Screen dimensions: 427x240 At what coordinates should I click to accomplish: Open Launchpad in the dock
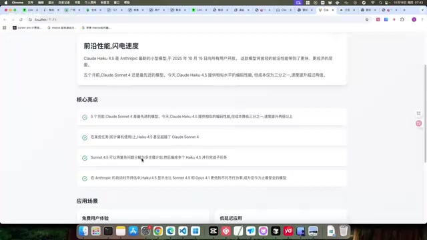coord(96,231)
